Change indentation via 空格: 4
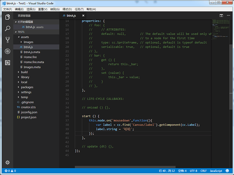The height and width of the screenshot is (175, 234). [182, 171]
